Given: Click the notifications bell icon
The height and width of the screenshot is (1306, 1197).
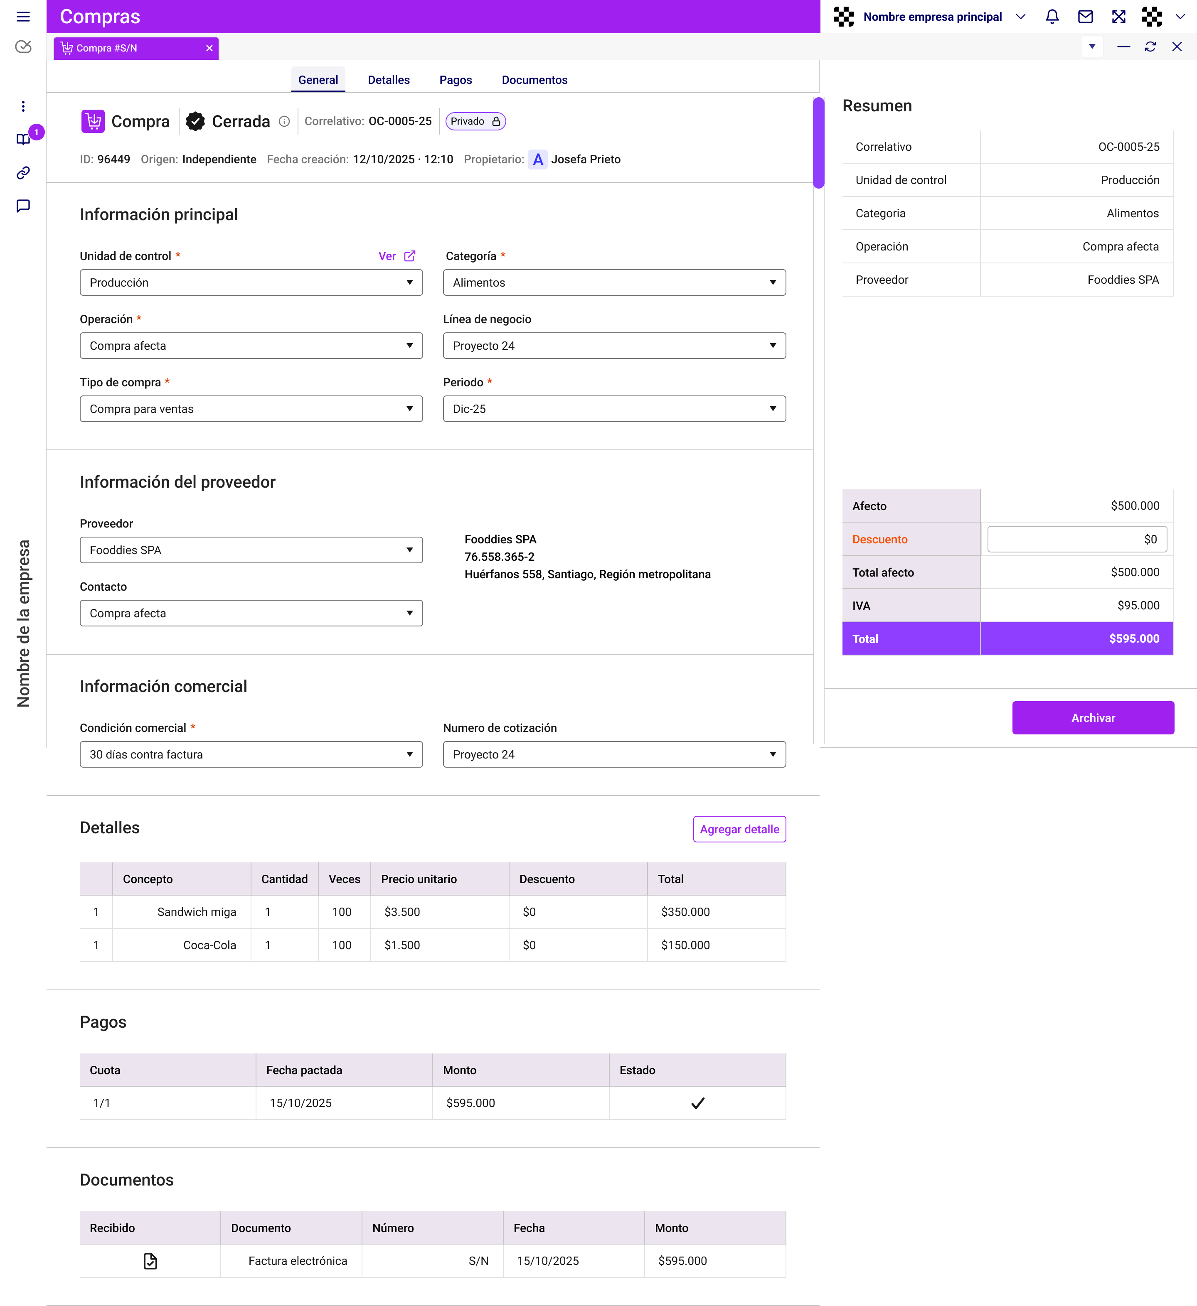Looking at the screenshot, I should click(x=1052, y=17).
